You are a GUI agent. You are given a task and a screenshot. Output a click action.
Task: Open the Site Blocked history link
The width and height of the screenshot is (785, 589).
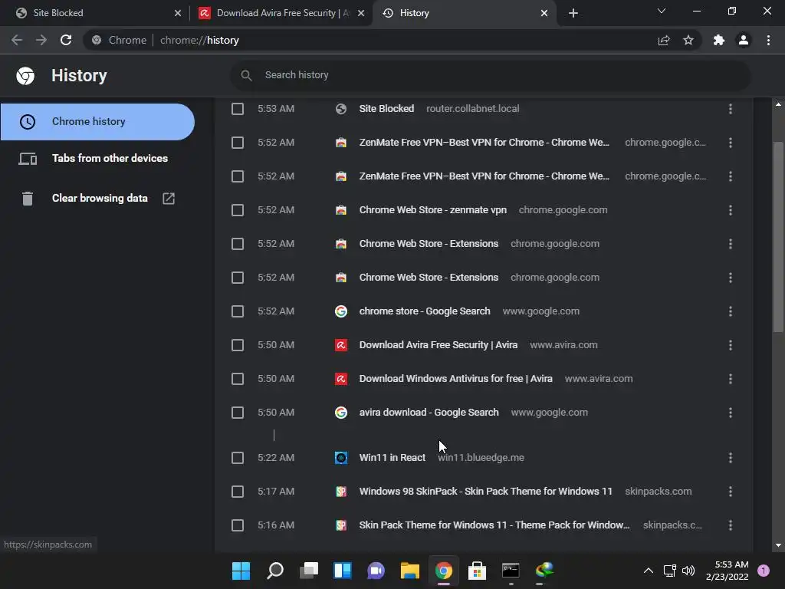386,109
